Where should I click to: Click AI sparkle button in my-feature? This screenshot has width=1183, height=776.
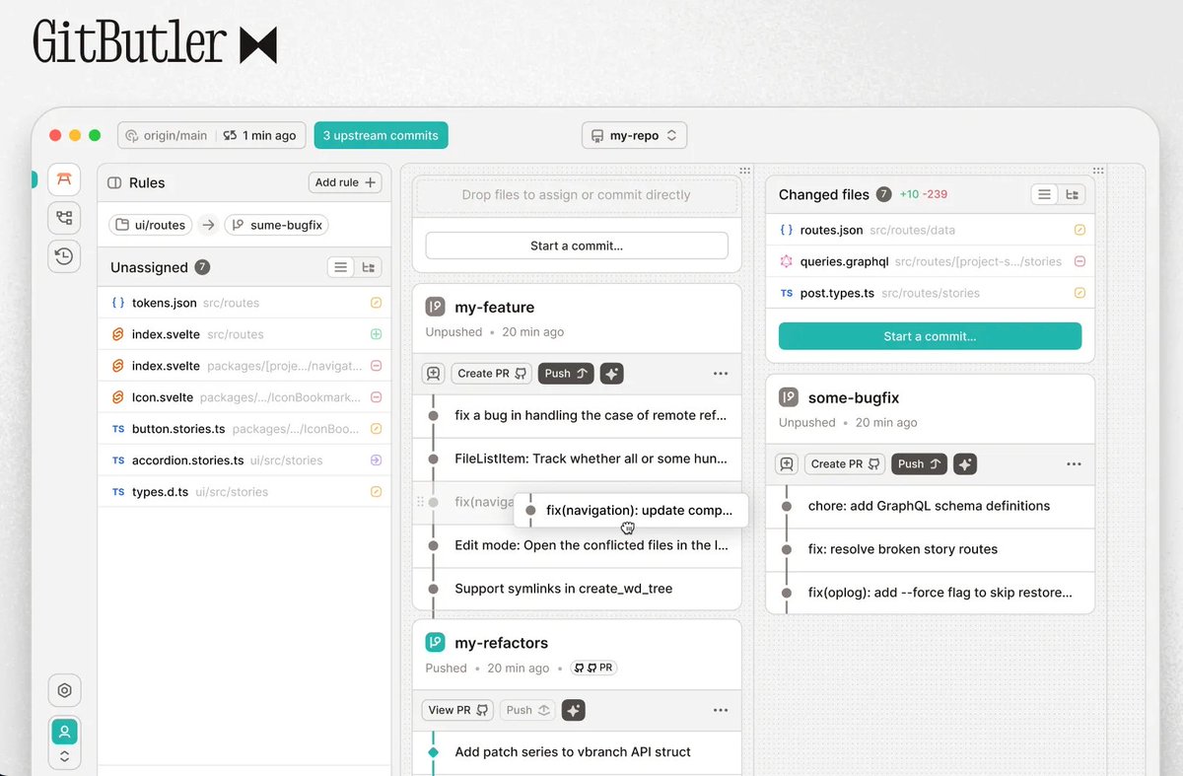tap(611, 374)
